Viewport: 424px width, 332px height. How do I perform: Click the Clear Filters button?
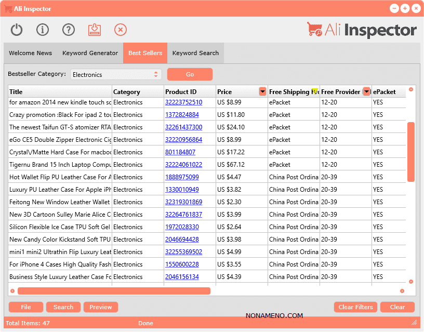coord(355,307)
